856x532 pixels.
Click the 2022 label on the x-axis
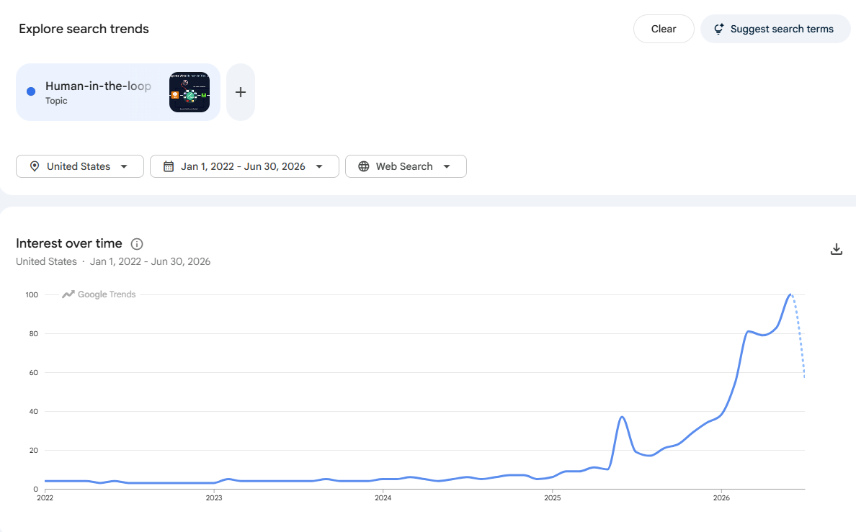pos(45,497)
